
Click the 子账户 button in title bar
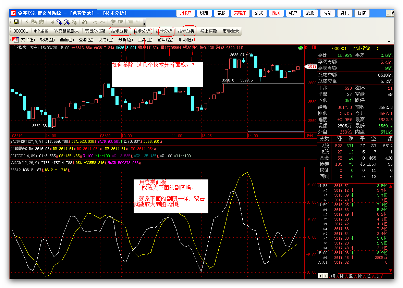(185, 13)
